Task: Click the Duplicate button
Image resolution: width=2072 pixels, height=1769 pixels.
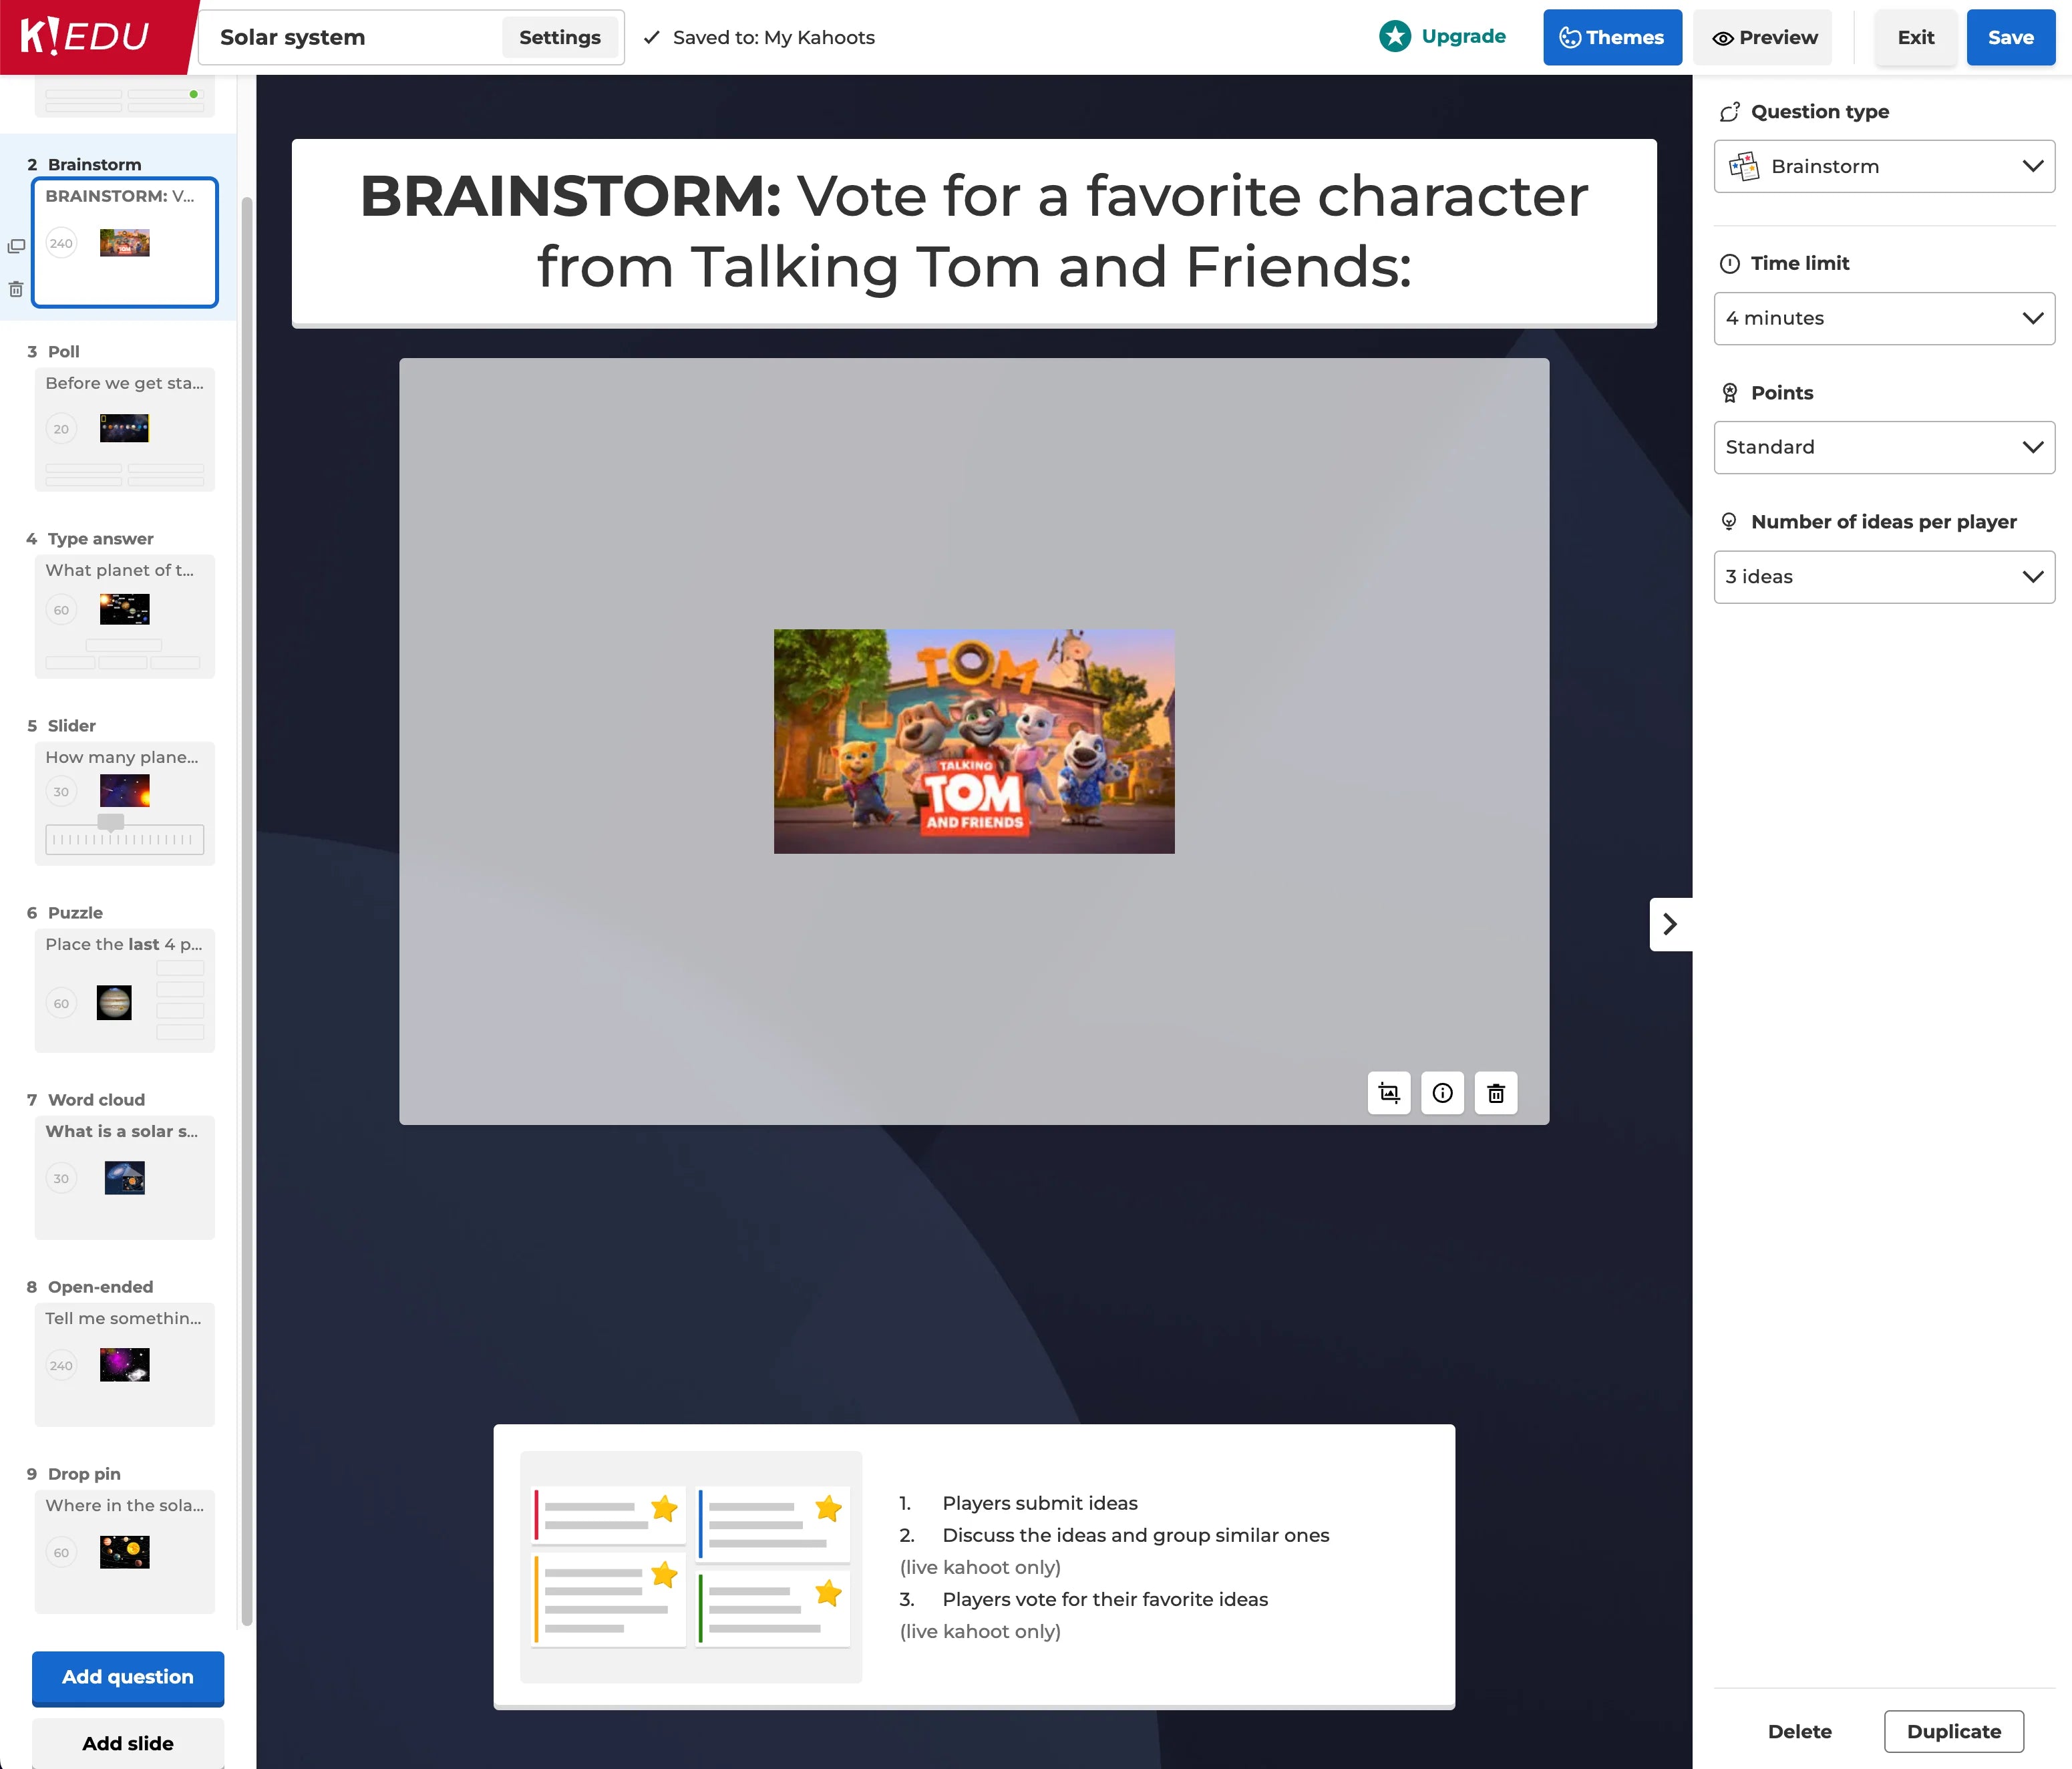Action: [1953, 1731]
